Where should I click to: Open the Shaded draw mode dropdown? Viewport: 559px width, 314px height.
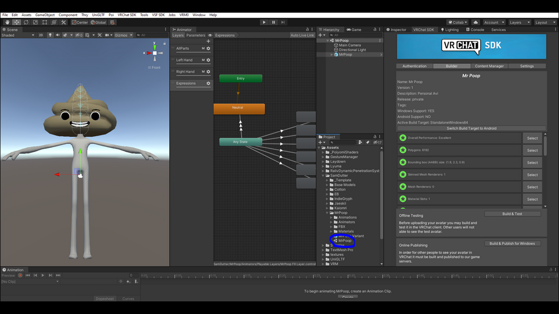[x=18, y=35]
